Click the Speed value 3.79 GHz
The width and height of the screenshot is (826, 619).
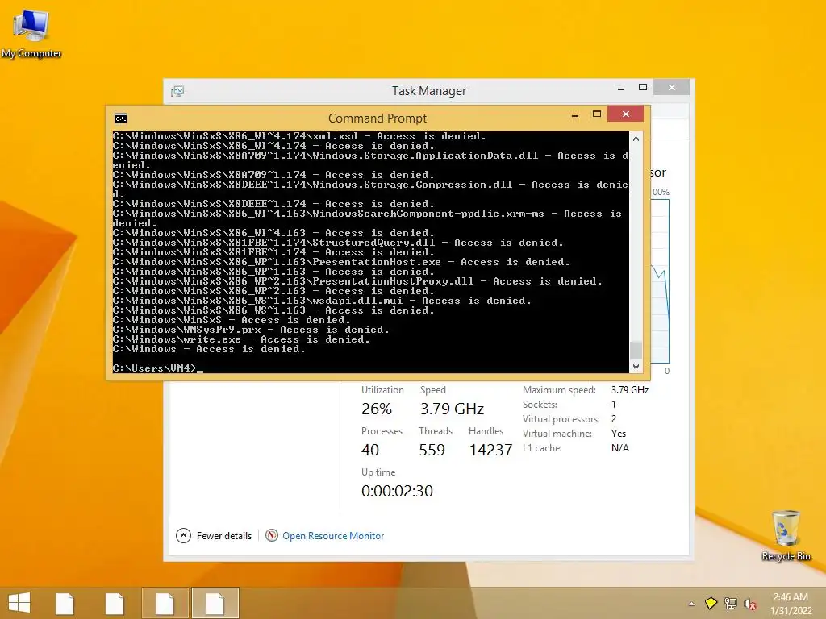coord(452,409)
